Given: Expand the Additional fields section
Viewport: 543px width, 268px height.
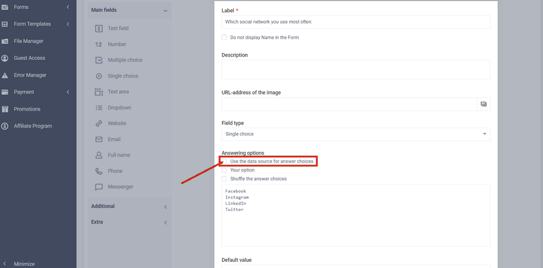Looking at the screenshot, I should (165, 207).
